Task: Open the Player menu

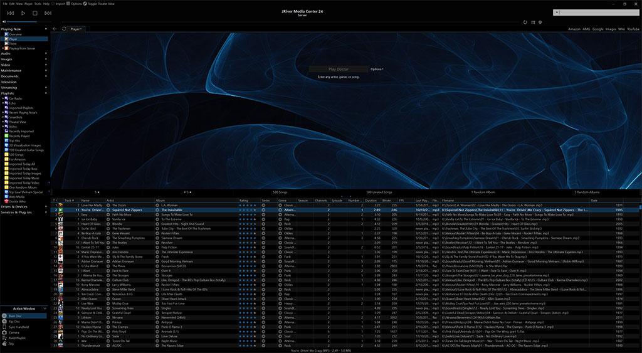Action: pyautogui.click(x=28, y=4)
